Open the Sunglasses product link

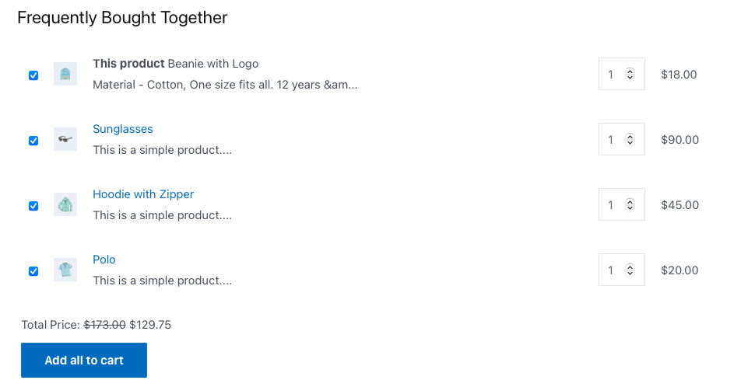tap(123, 129)
